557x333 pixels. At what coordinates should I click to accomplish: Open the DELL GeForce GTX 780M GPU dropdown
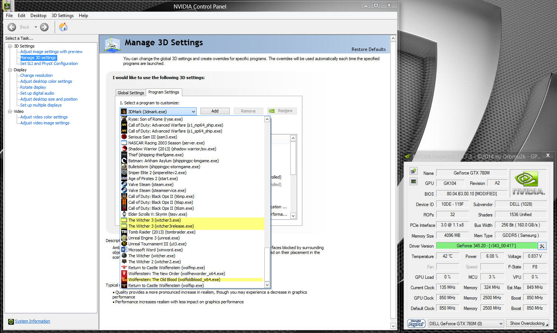coord(501,324)
